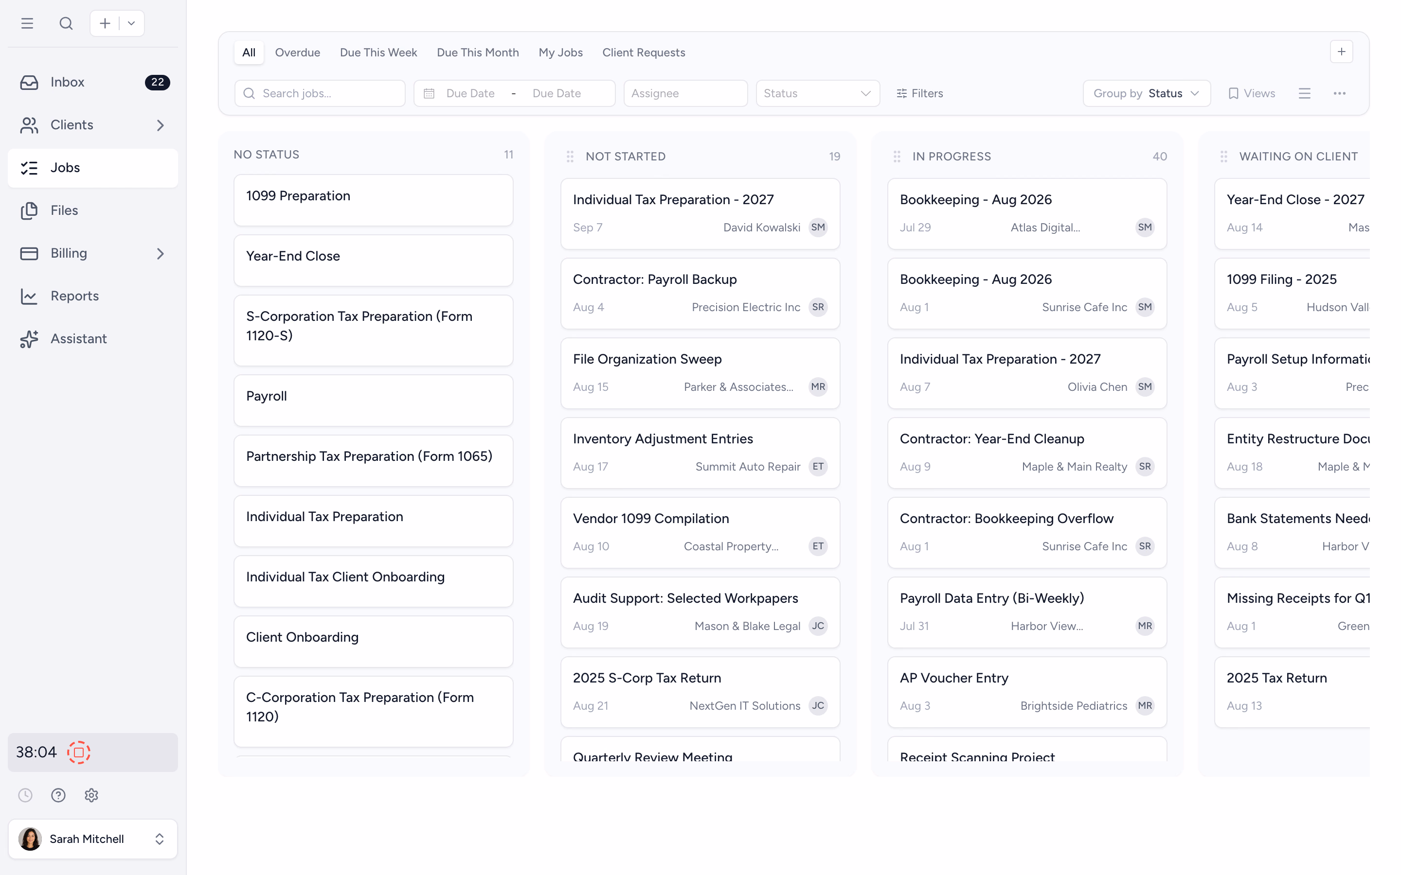The image size is (1401, 875).
Task: Go to Clients section
Action: [93, 125]
